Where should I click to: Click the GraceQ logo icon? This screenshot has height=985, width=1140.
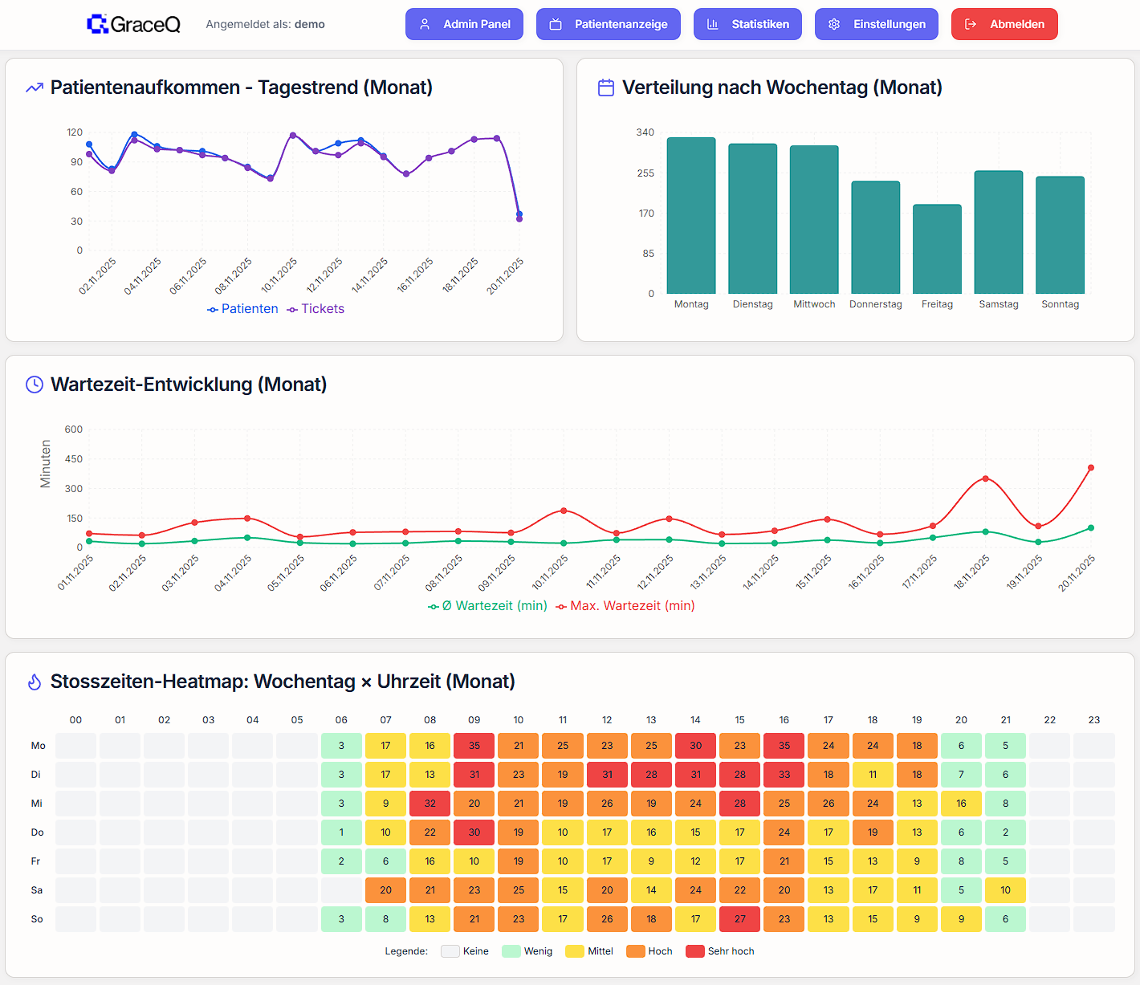[97, 24]
